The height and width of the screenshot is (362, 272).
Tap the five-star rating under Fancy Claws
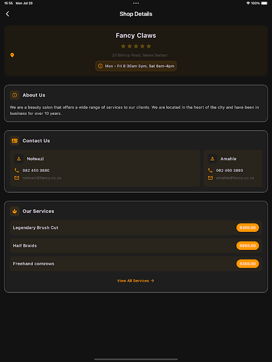pyautogui.click(x=136, y=46)
